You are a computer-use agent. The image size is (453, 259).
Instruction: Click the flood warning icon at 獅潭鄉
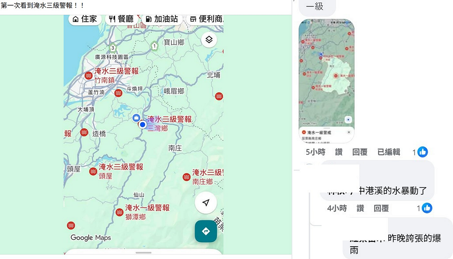tap(120, 212)
